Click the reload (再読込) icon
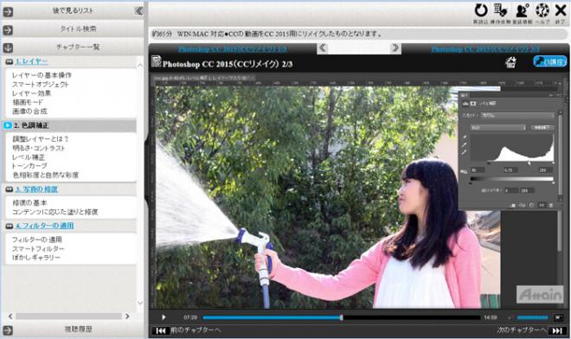 (x=481, y=10)
